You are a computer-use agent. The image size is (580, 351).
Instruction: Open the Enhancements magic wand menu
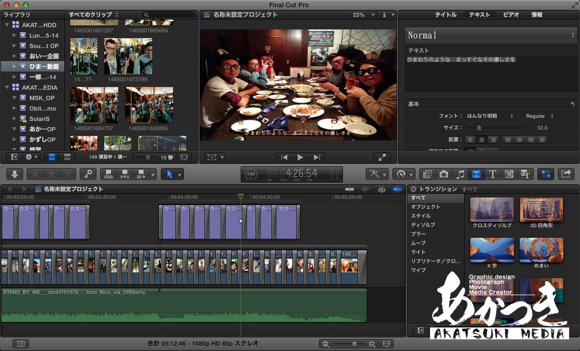(377, 174)
